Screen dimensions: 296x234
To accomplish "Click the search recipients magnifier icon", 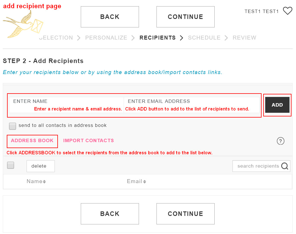I will (x=285, y=166).
